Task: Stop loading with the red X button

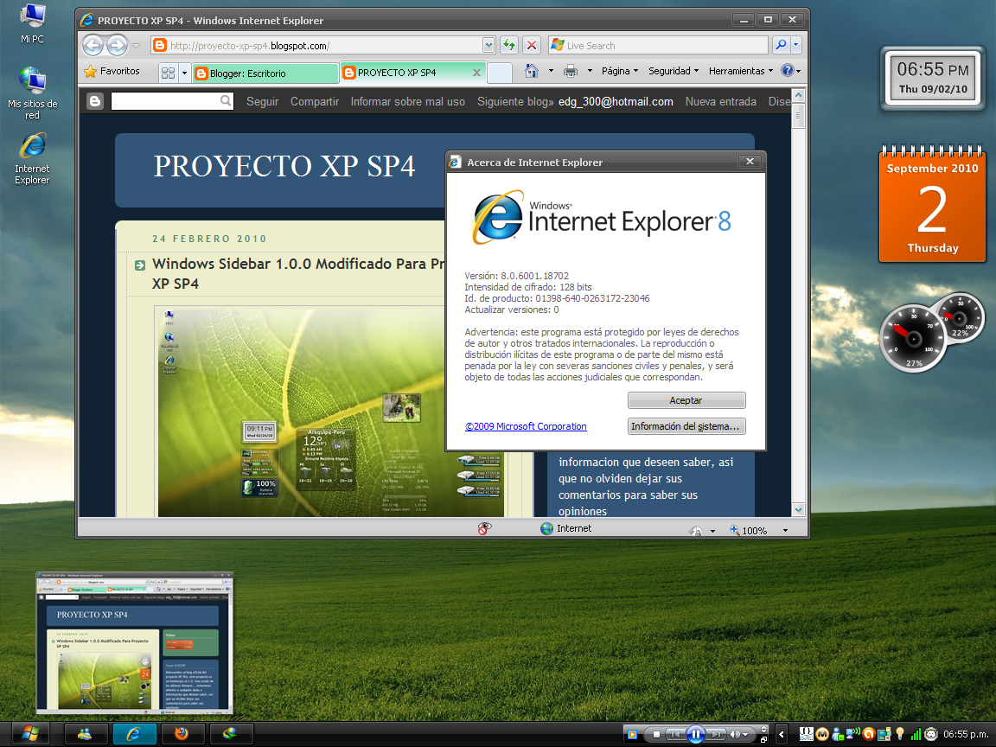Action: (532, 45)
